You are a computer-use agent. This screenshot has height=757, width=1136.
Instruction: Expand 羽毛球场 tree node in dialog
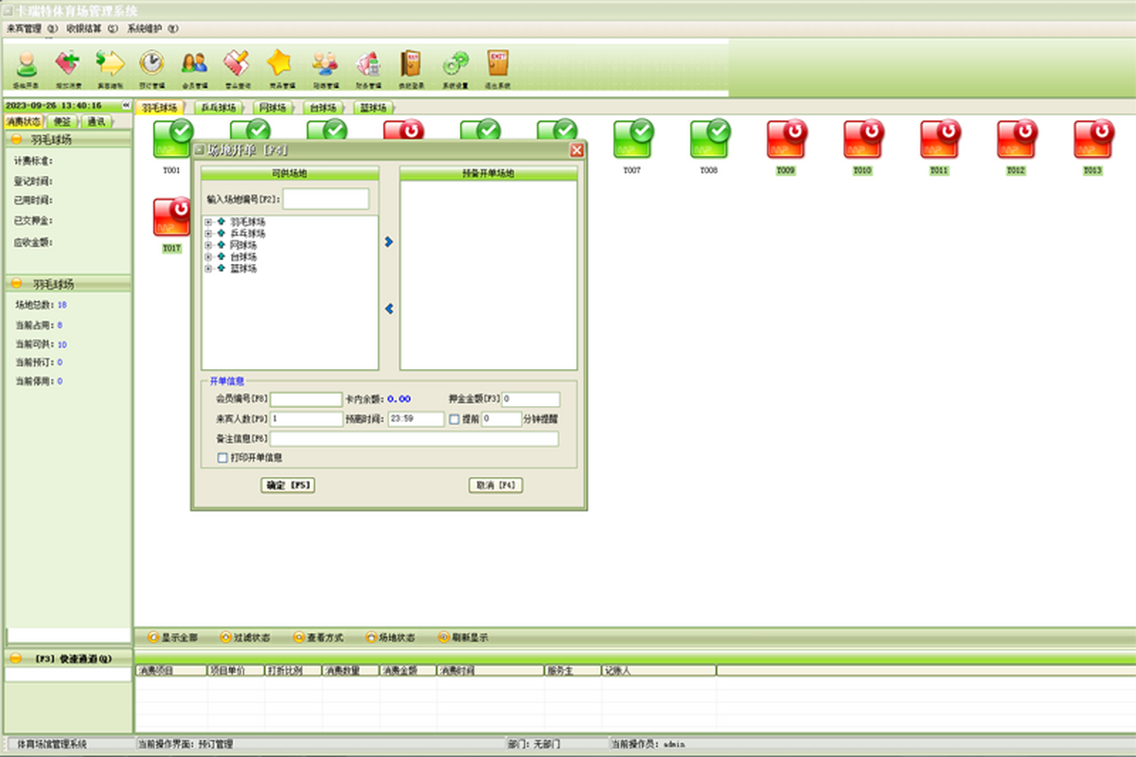point(208,222)
